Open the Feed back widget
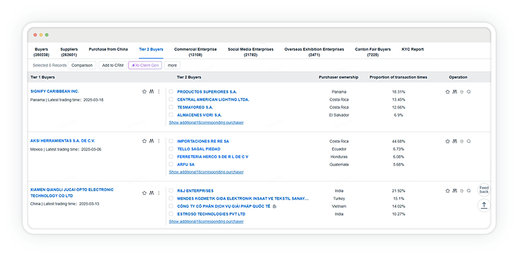519x257 pixels. coord(484,190)
